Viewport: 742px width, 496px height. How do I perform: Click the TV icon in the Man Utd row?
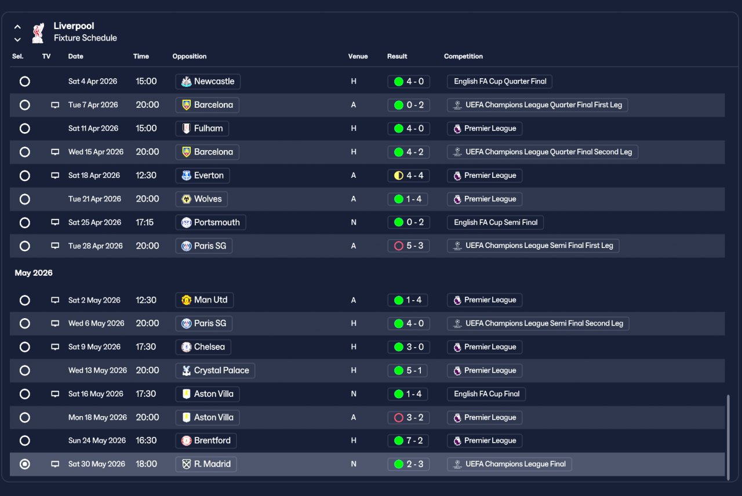point(55,300)
